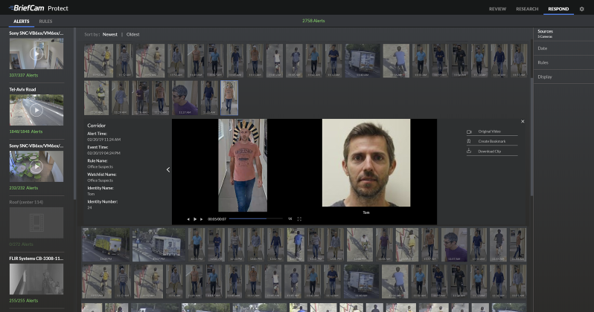594x312 pixels.
Task: Click the 255/255 Alerts count
Action: [x=24, y=301]
